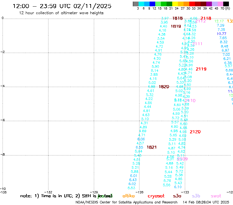Click the wave height value 5.90

[x=155, y=67]
